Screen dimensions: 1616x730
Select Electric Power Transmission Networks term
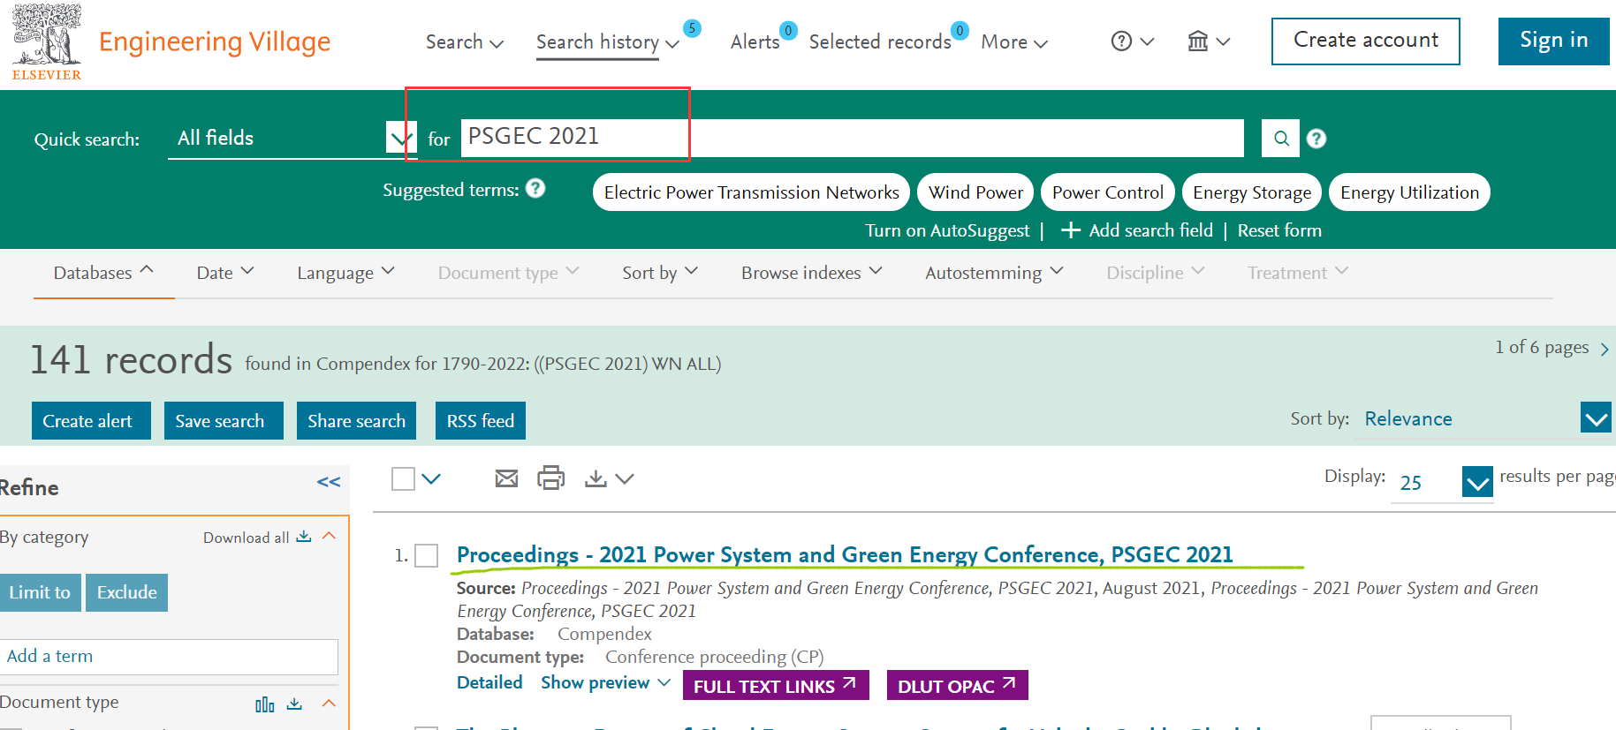[x=751, y=192]
